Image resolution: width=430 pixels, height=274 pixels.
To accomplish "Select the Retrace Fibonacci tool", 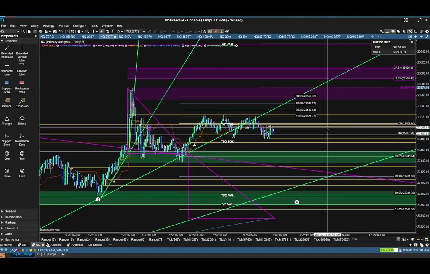I will point(7,103).
